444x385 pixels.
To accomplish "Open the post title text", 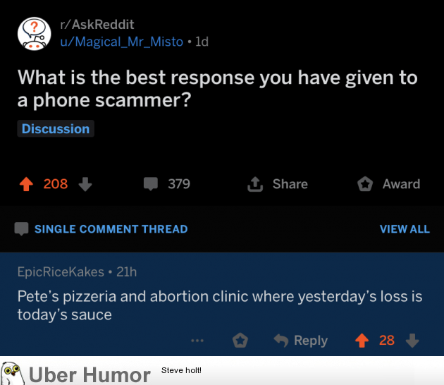I will pos(217,88).
